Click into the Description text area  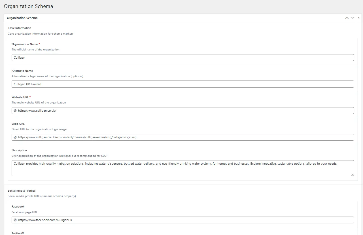click(182, 168)
